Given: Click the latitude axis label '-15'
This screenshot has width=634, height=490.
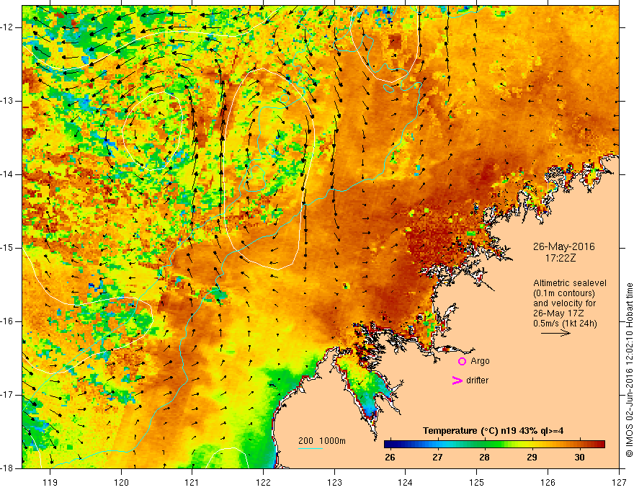Looking at the screenshot, I should click(8, 248).
